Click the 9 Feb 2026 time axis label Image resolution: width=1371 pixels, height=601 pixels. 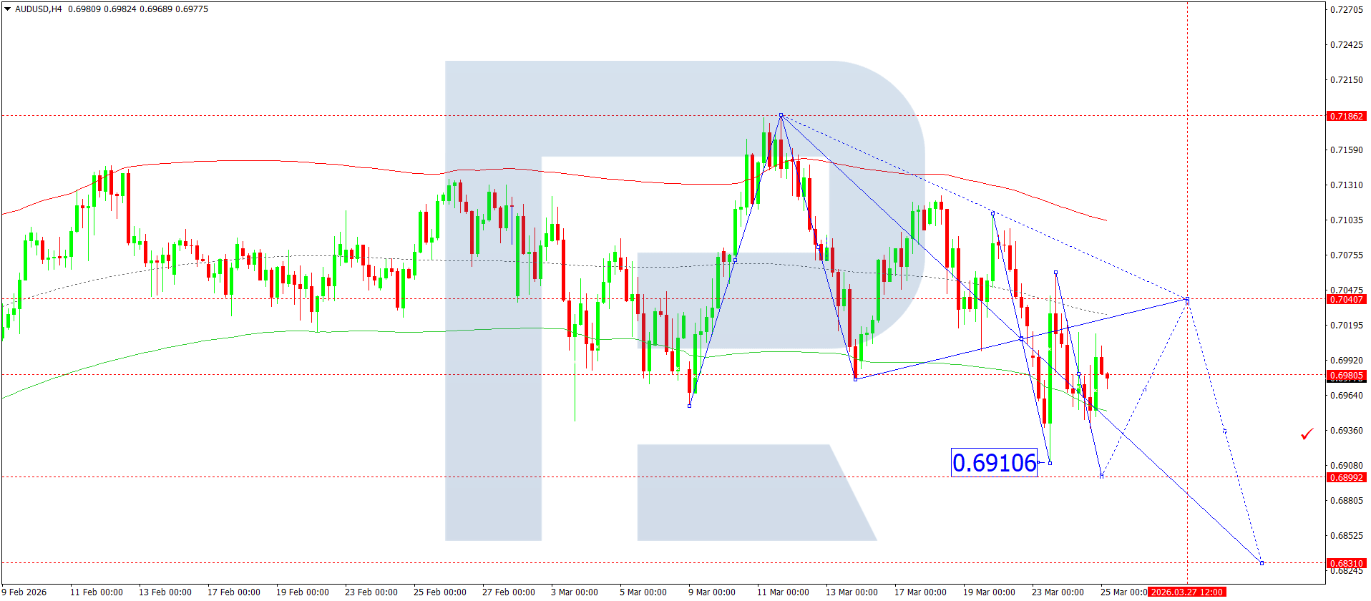point(24,592)
